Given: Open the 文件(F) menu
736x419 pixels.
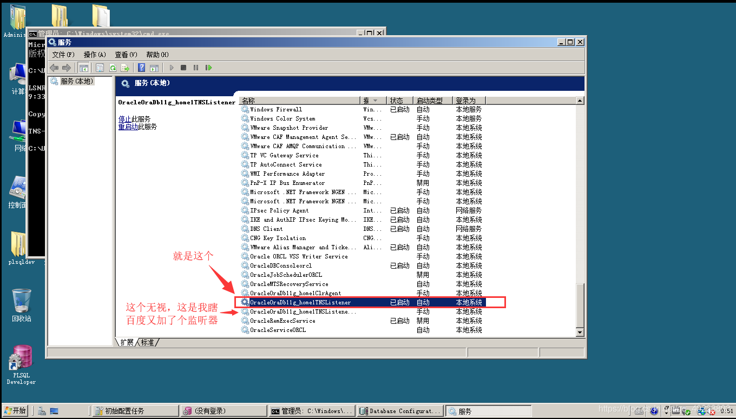Looking at the screenshot, I should pyautogui.click(x=63, y=55).
